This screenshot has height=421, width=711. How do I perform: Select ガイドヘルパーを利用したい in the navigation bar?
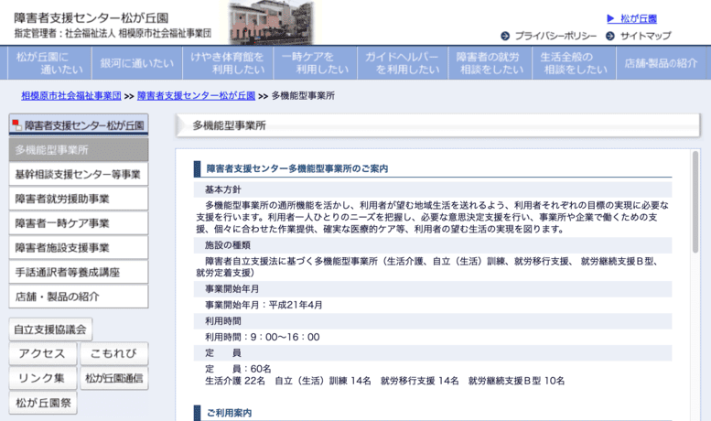(403, 63)
